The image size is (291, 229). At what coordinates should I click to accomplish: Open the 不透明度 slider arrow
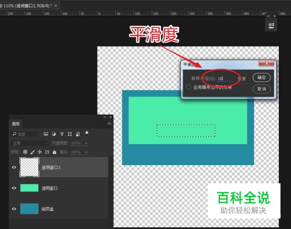pos(86,143)
